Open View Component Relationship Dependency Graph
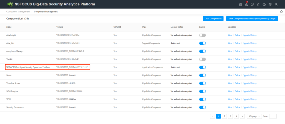This screenshot has width=285, height=124. 252,19
